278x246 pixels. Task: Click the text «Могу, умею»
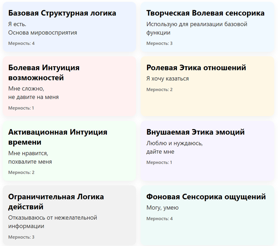[162, 208]
